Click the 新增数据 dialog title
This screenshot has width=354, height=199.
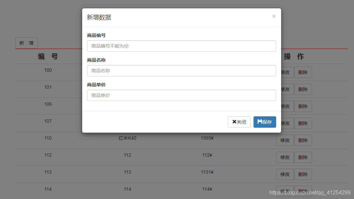99,17
